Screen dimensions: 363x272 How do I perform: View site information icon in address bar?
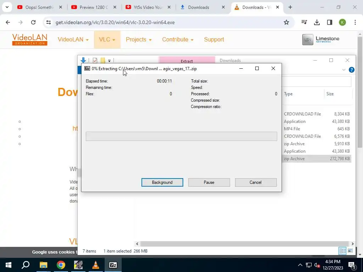(48, 22)
